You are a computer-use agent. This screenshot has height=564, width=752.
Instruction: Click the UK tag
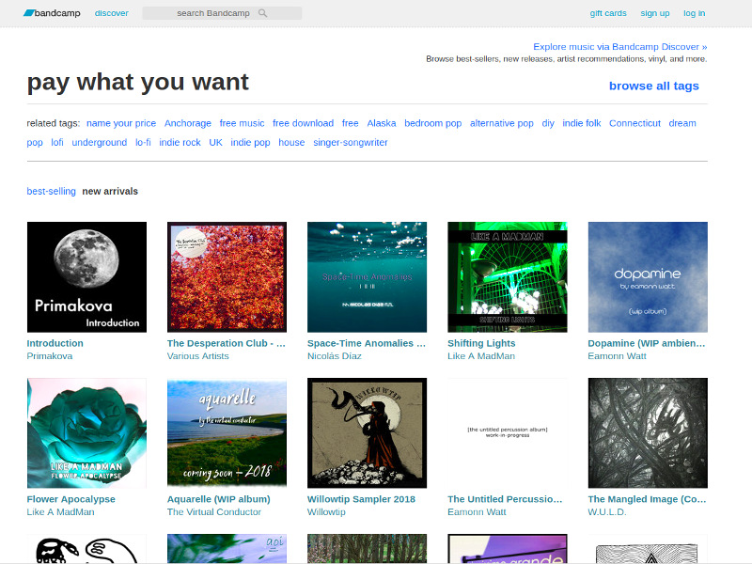[216, 143]
